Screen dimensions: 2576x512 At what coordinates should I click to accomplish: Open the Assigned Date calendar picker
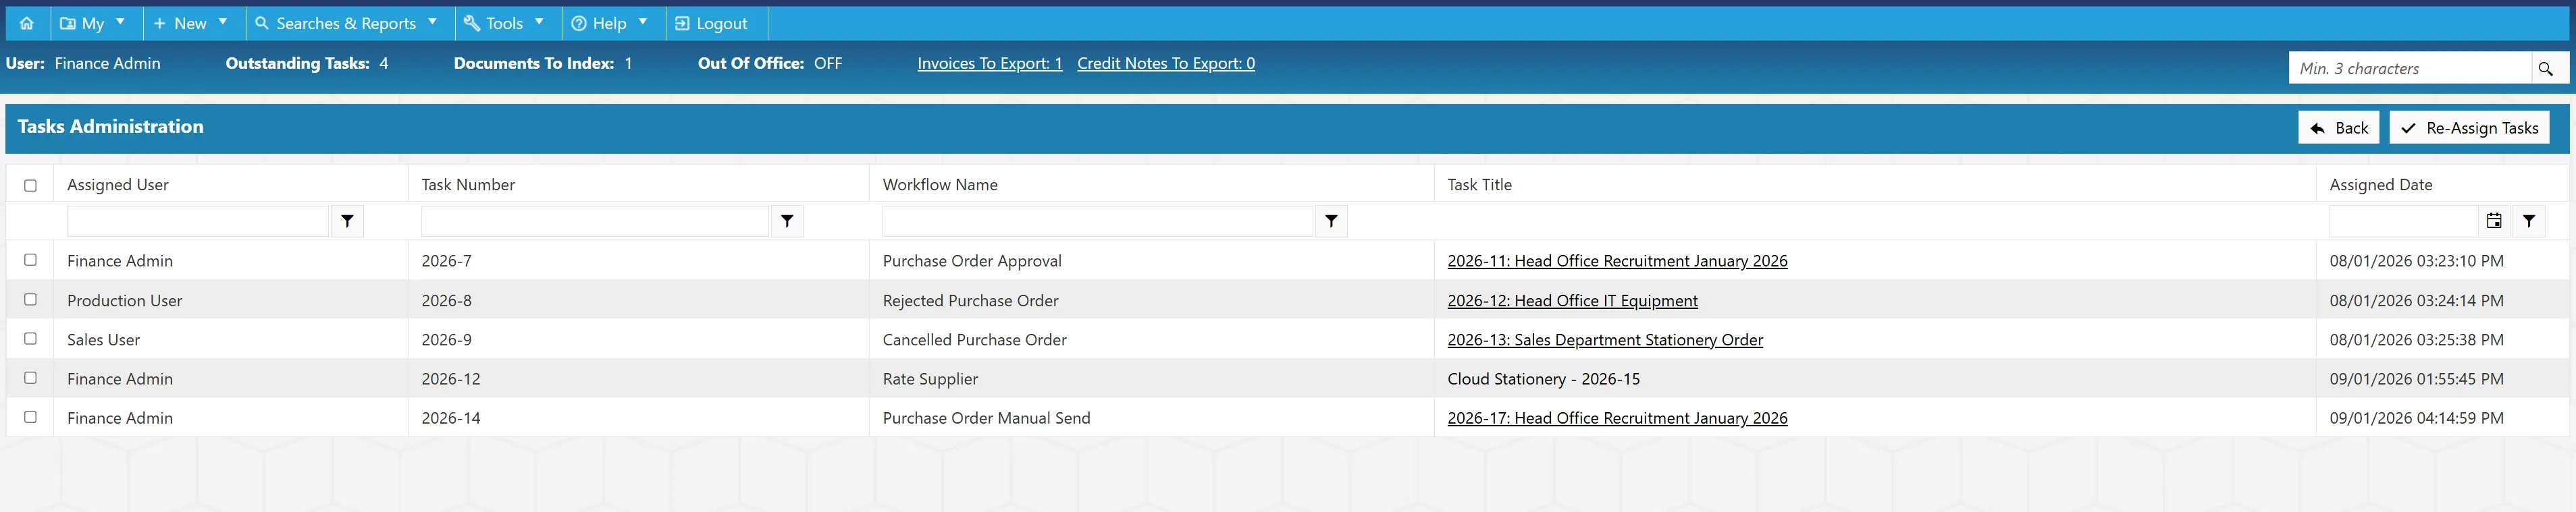tap(2494, 221)
